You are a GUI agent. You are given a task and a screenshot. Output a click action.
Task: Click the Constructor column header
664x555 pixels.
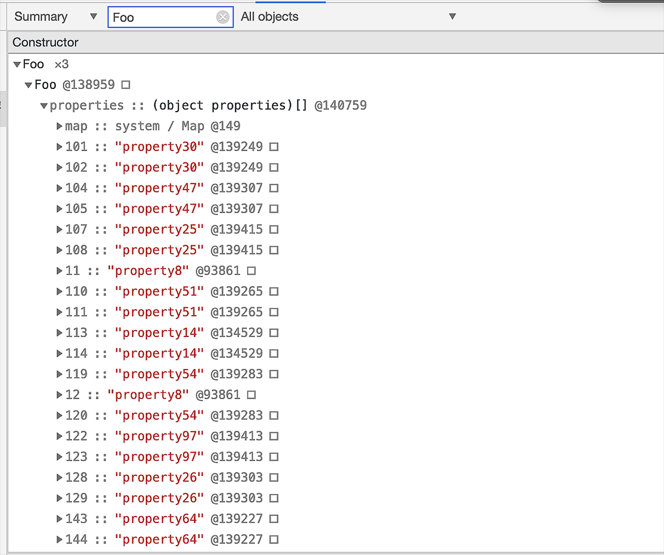coord(45,42)
